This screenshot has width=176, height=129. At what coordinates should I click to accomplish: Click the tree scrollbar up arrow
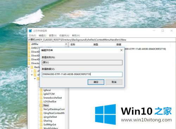click(66, 44)
